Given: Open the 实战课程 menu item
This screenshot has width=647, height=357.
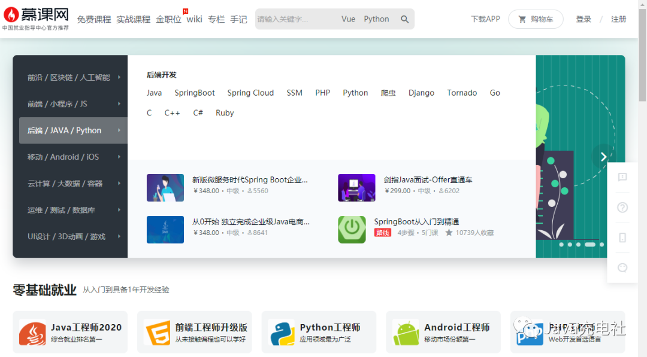Looking at the screenshot, I should 133,19.
